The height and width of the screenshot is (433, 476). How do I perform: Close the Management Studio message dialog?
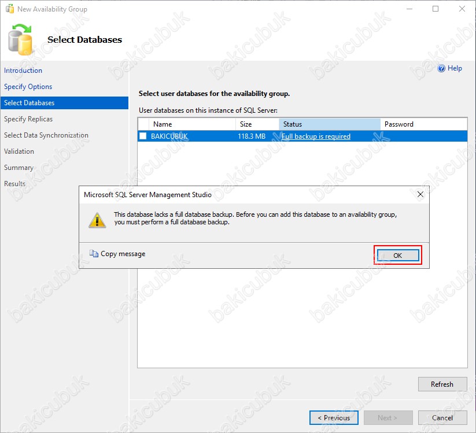420,194
